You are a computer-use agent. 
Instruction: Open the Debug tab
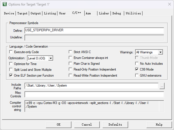117,13
